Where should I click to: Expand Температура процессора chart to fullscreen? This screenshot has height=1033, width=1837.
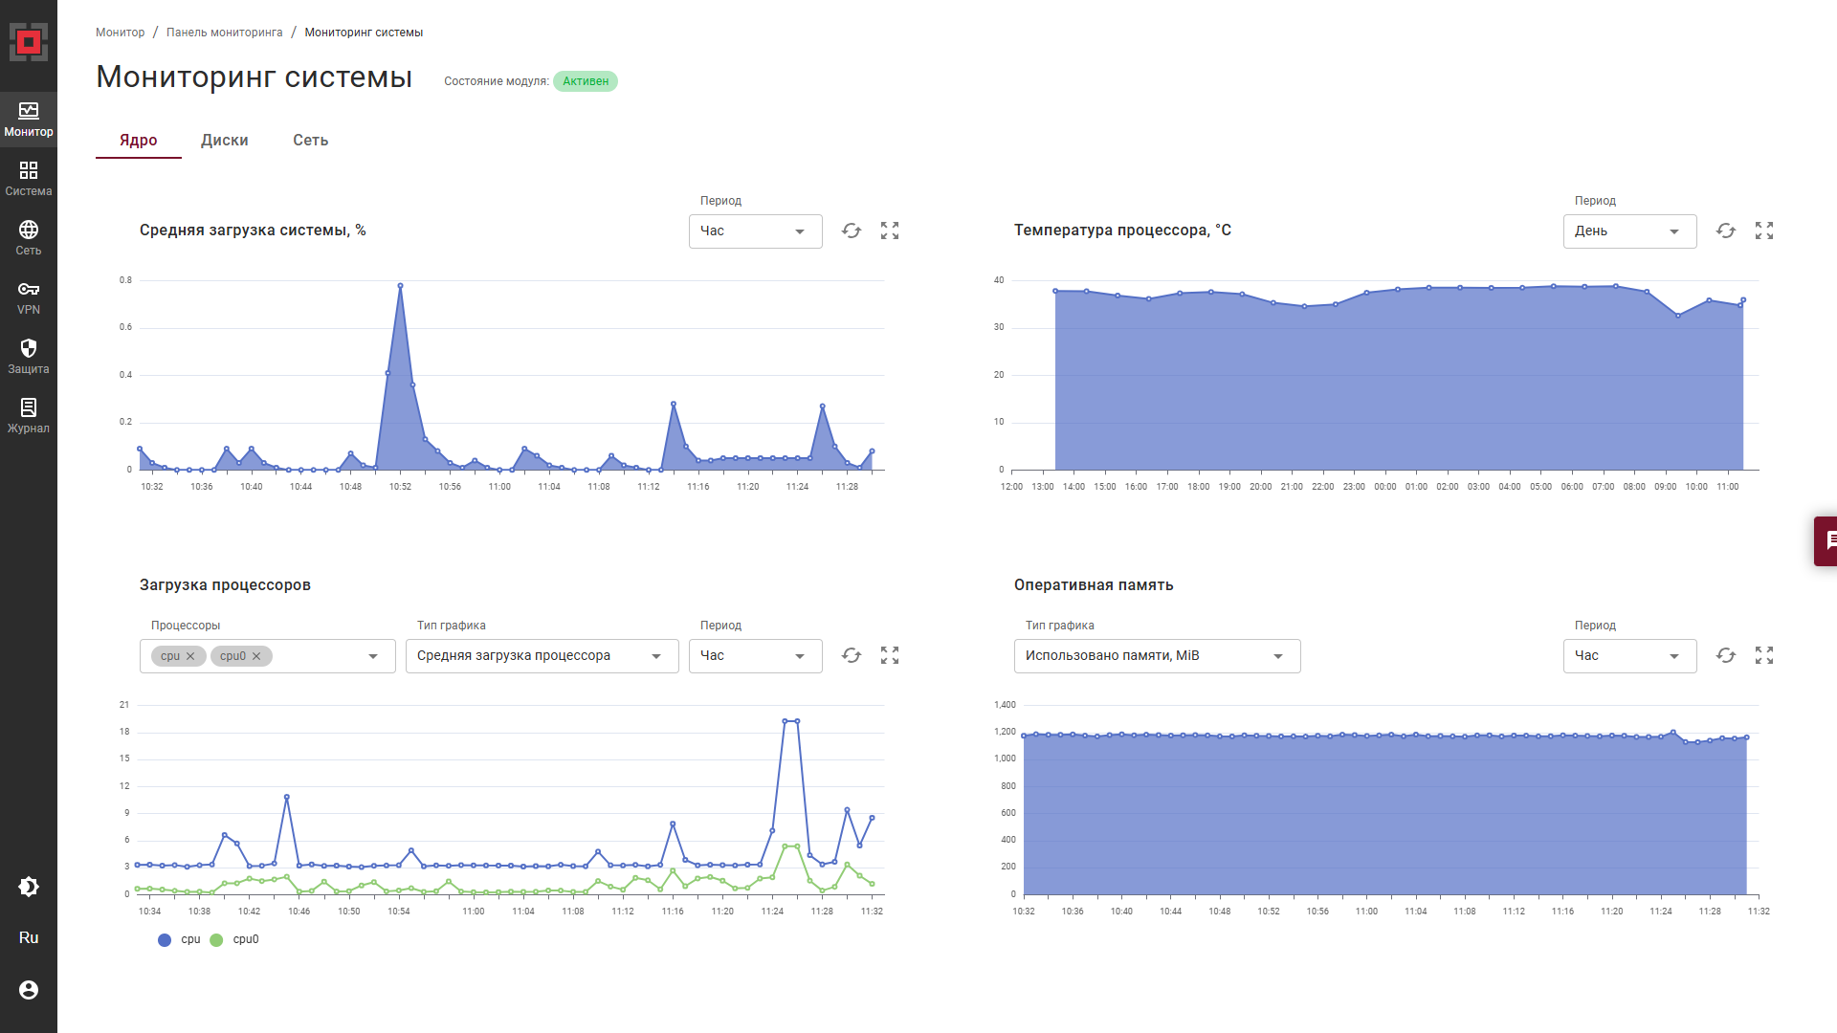pos(1763,231)
